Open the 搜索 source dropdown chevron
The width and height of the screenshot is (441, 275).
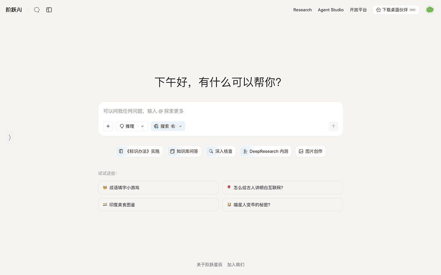(x=180, y=126)
